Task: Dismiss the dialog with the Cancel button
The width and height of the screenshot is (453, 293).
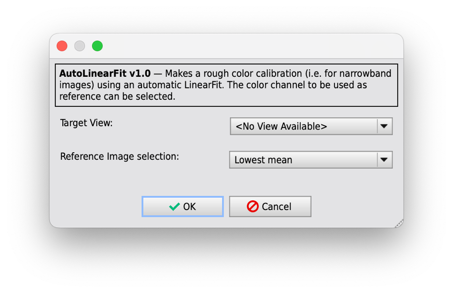Action: 270,206
